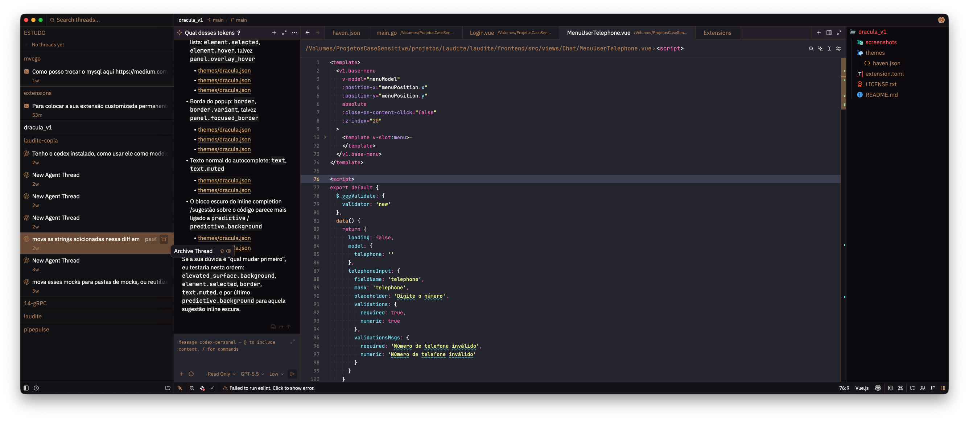Open the GPT-5.5 model selector
969x421 pixels.
pos(252,374)
